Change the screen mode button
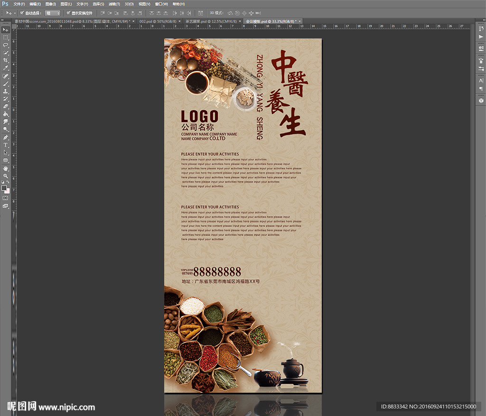486x416 pixels. click(6, 206)
